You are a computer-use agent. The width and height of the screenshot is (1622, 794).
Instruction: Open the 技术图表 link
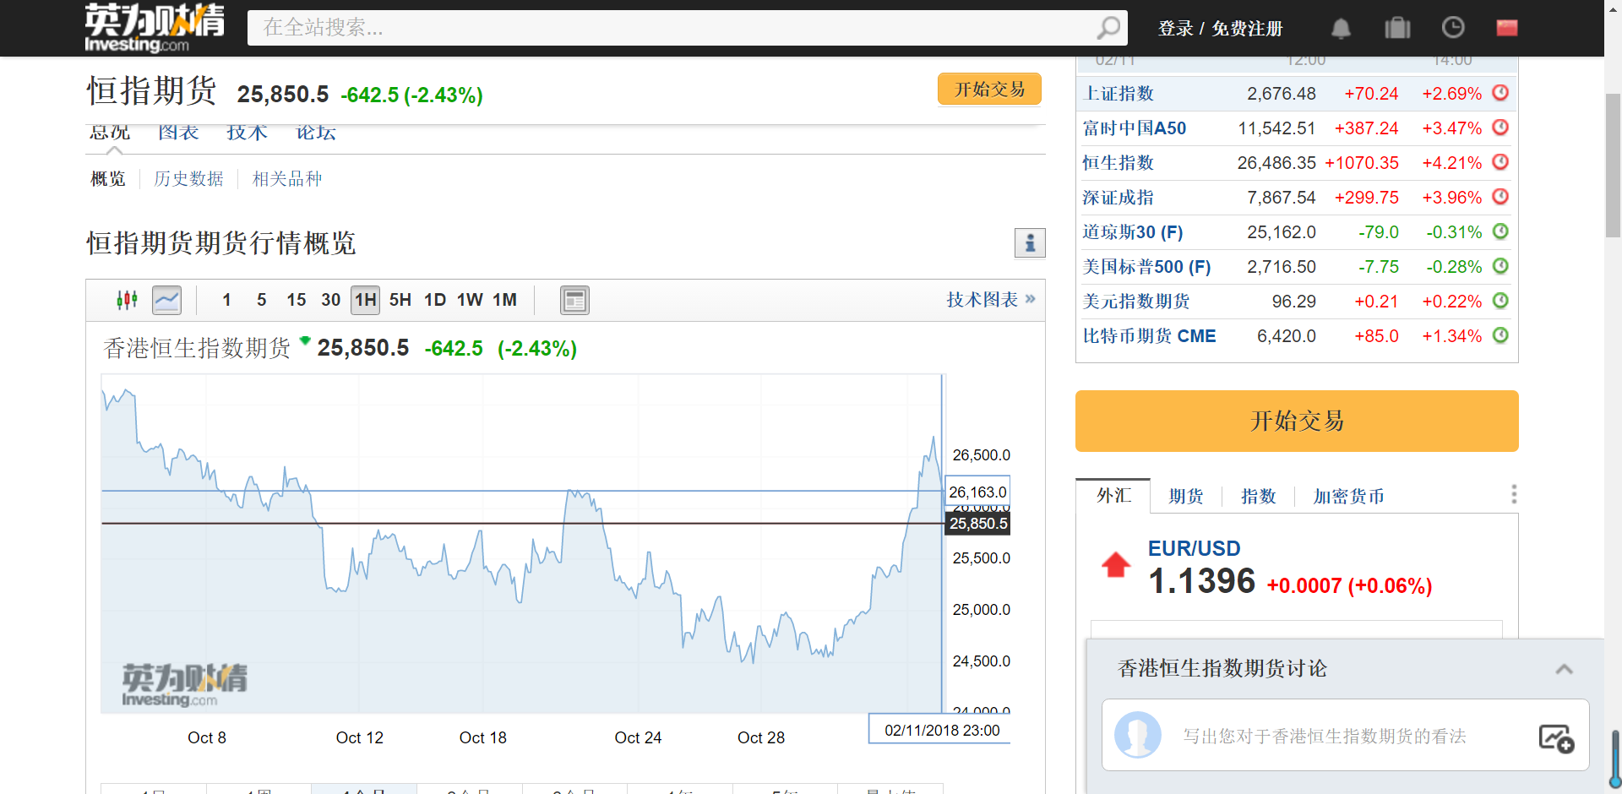(990, 300)
